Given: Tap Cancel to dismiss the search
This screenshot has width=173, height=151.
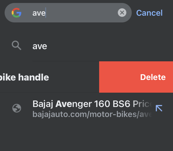Looking at the screenshot, I should pyautogui.click(x=149, y=13).
